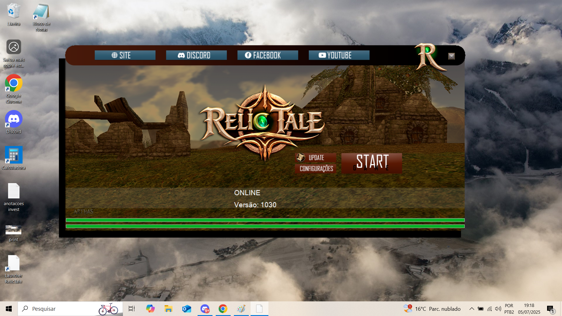Open the YOUTUBE link in launcher
This screenshot has height=316, width=562.
[339, 55]
